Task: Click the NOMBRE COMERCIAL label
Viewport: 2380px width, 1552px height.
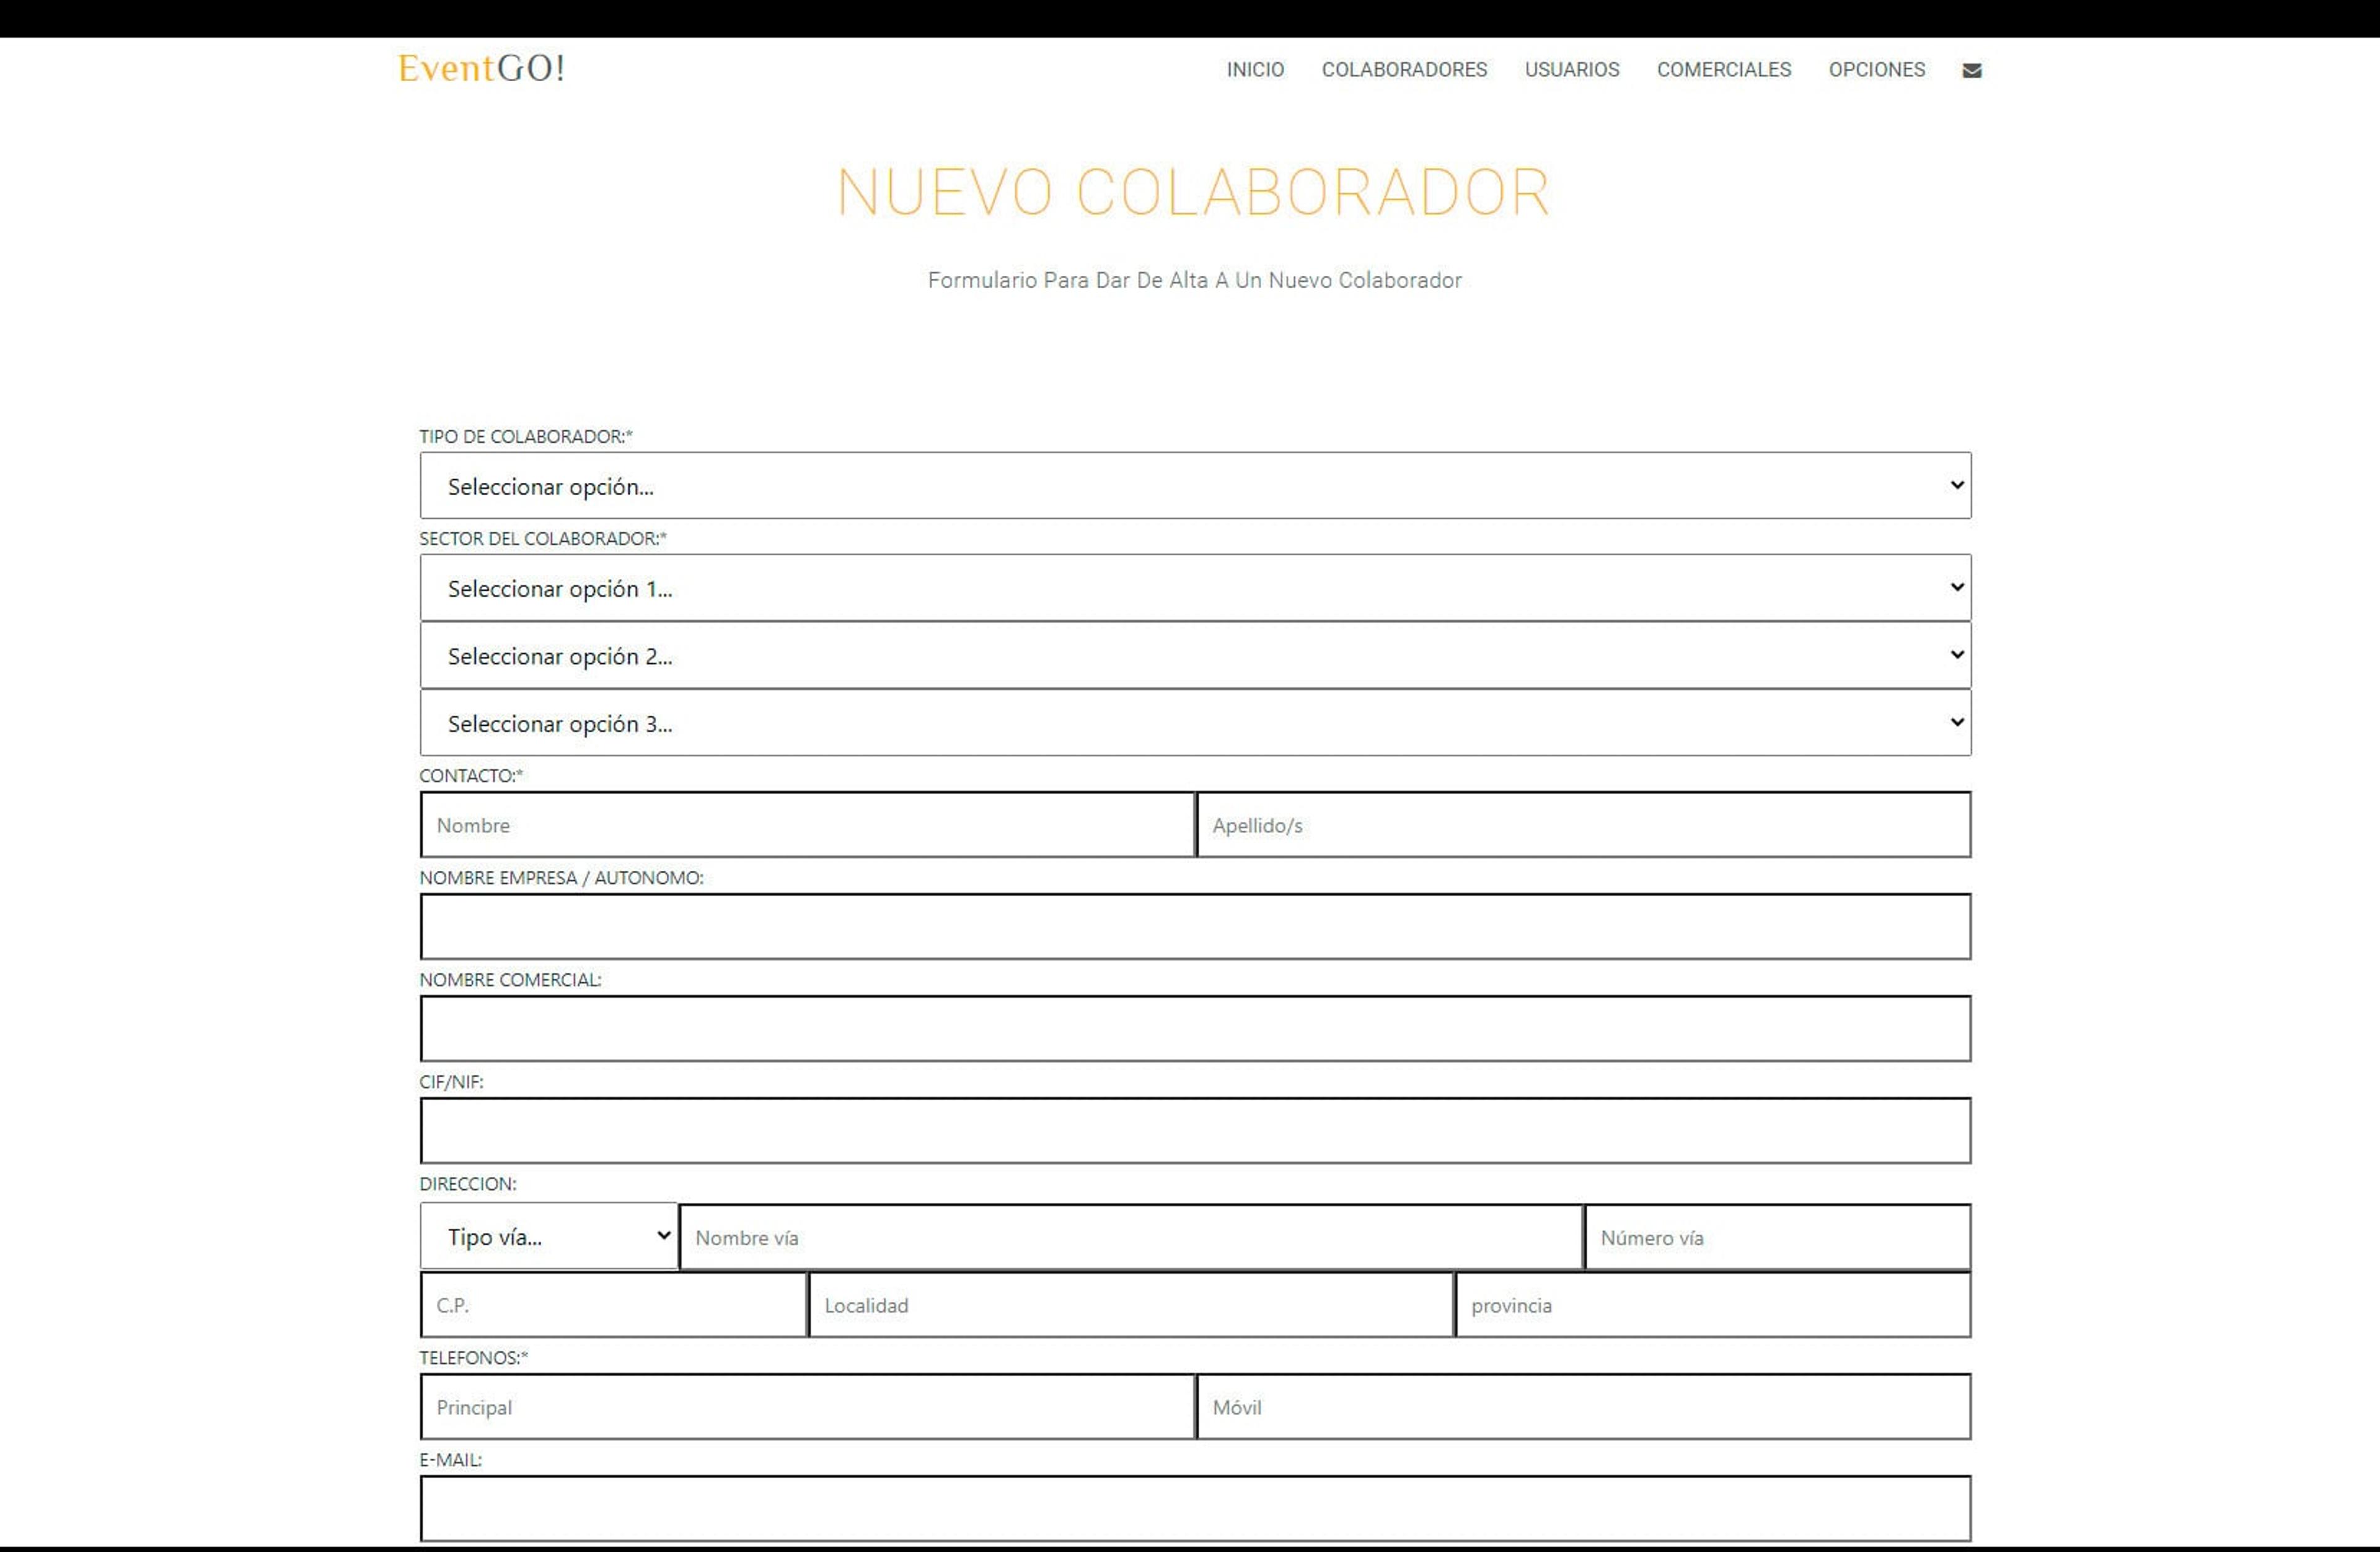Action: pos(510,980)
